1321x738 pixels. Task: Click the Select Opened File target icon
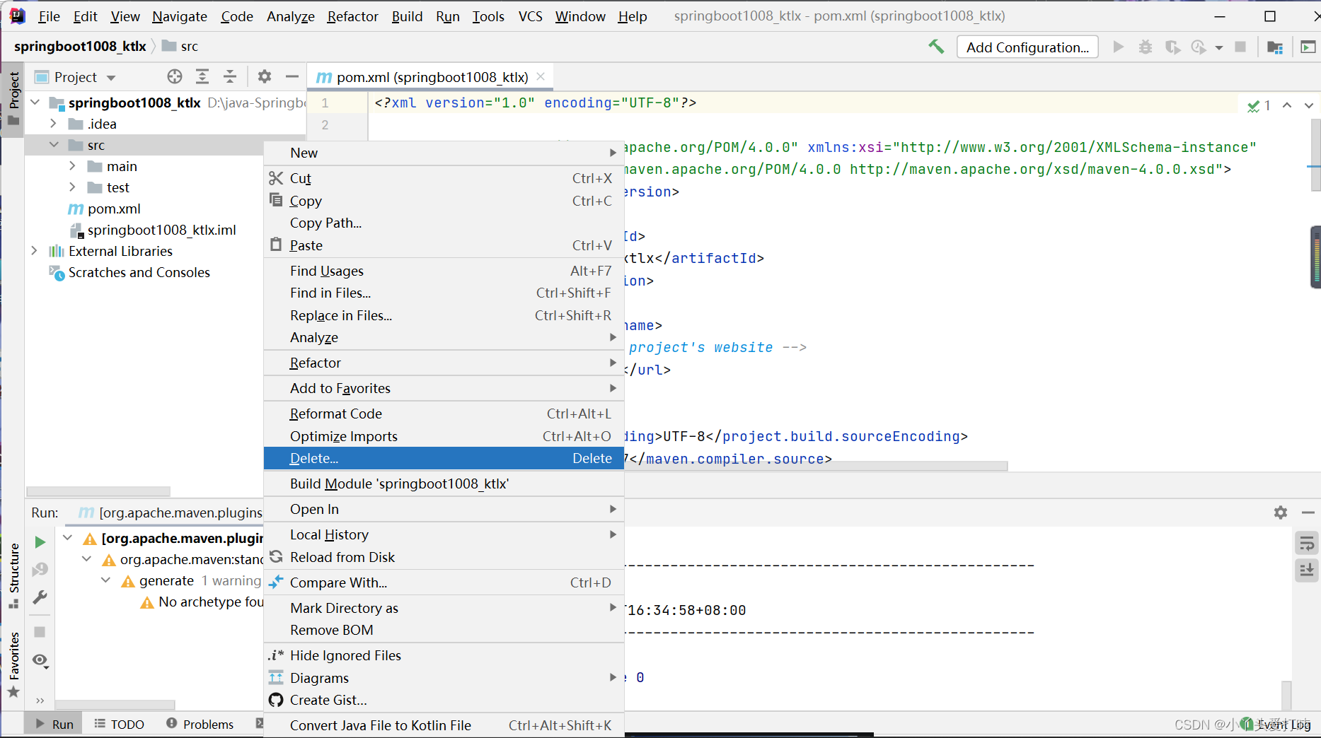click(x=175, y=76)
